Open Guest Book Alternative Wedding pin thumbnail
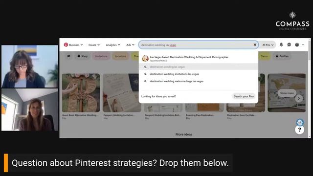Viewport: 313px width, 176px height. click(81, 93)
